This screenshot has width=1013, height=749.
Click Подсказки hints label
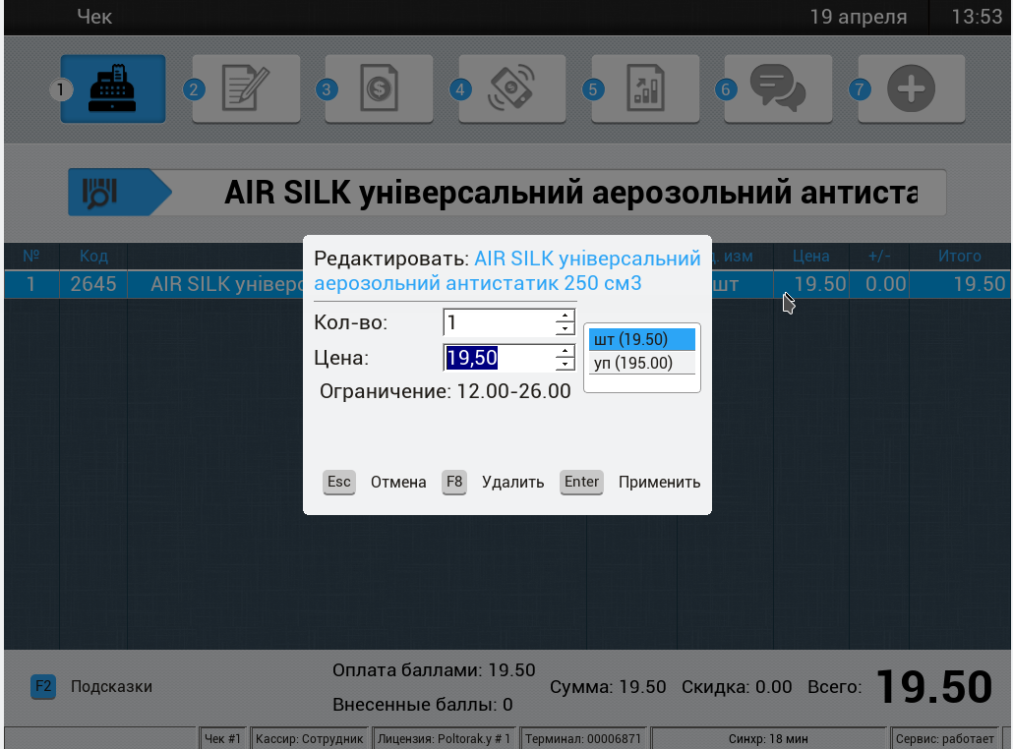click(x=111, y=686)
